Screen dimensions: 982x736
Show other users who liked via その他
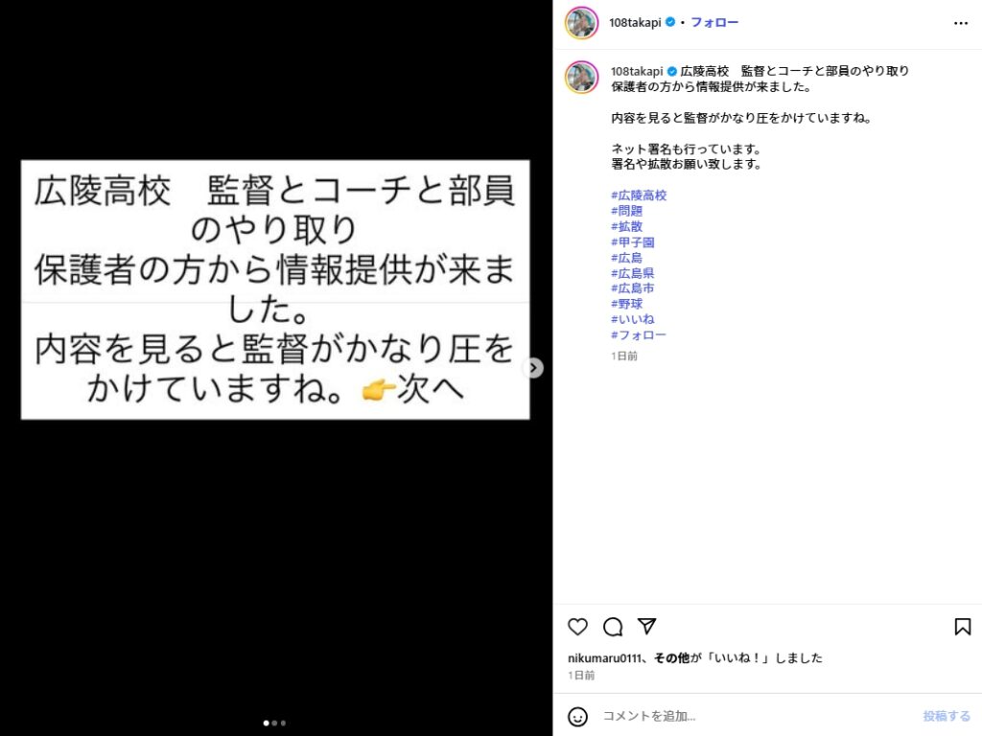(671, 657)
